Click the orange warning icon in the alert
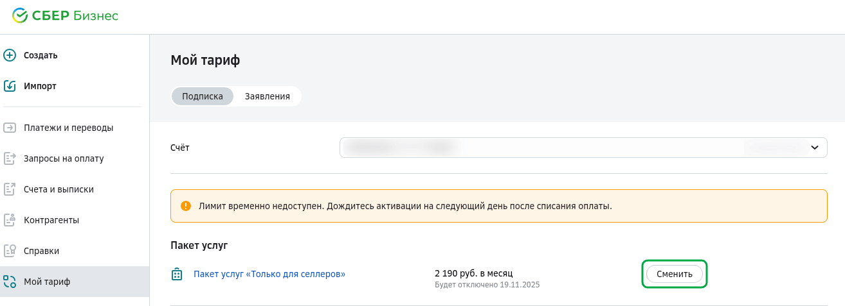This screenshot has height=306, width=845. click(186, 206)
